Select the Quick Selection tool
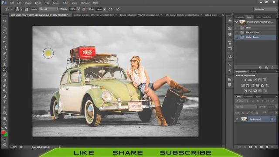The height and width of the screenshot is (157, 279). 4,37
